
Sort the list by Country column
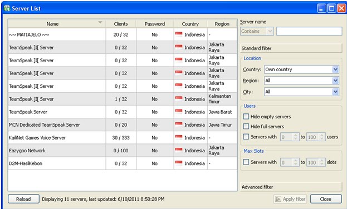coord(190,24)
